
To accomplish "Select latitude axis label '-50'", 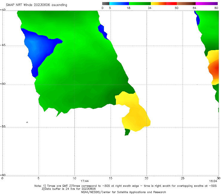I will point(3,84).
